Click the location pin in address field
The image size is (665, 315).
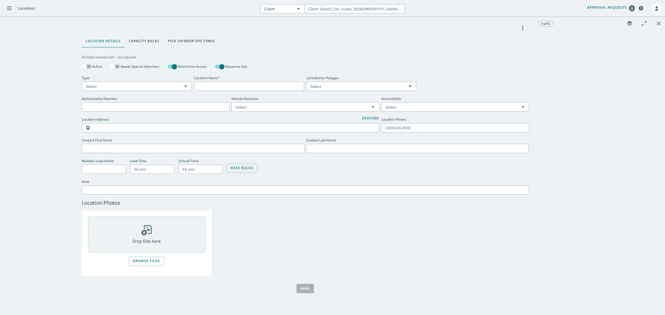pyautogui.click(x=88, y=128)
